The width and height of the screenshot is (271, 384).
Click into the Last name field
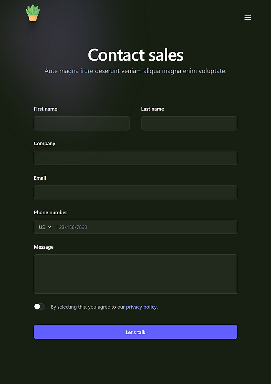[x=189, y=123]
